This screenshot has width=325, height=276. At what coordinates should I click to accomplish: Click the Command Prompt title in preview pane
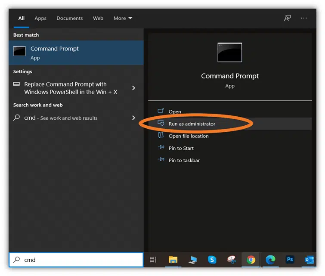point(230,76)
